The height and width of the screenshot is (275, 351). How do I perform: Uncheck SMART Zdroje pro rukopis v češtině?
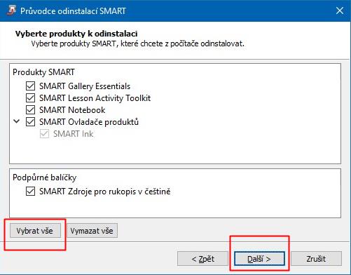(x=30, y=192)
